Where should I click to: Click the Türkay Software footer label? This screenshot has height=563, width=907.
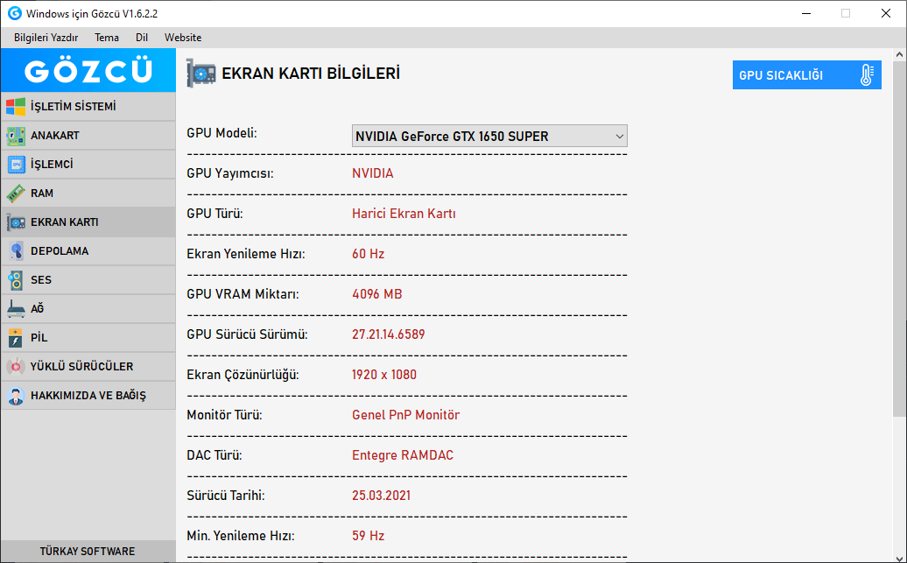[x=88, y=552]
